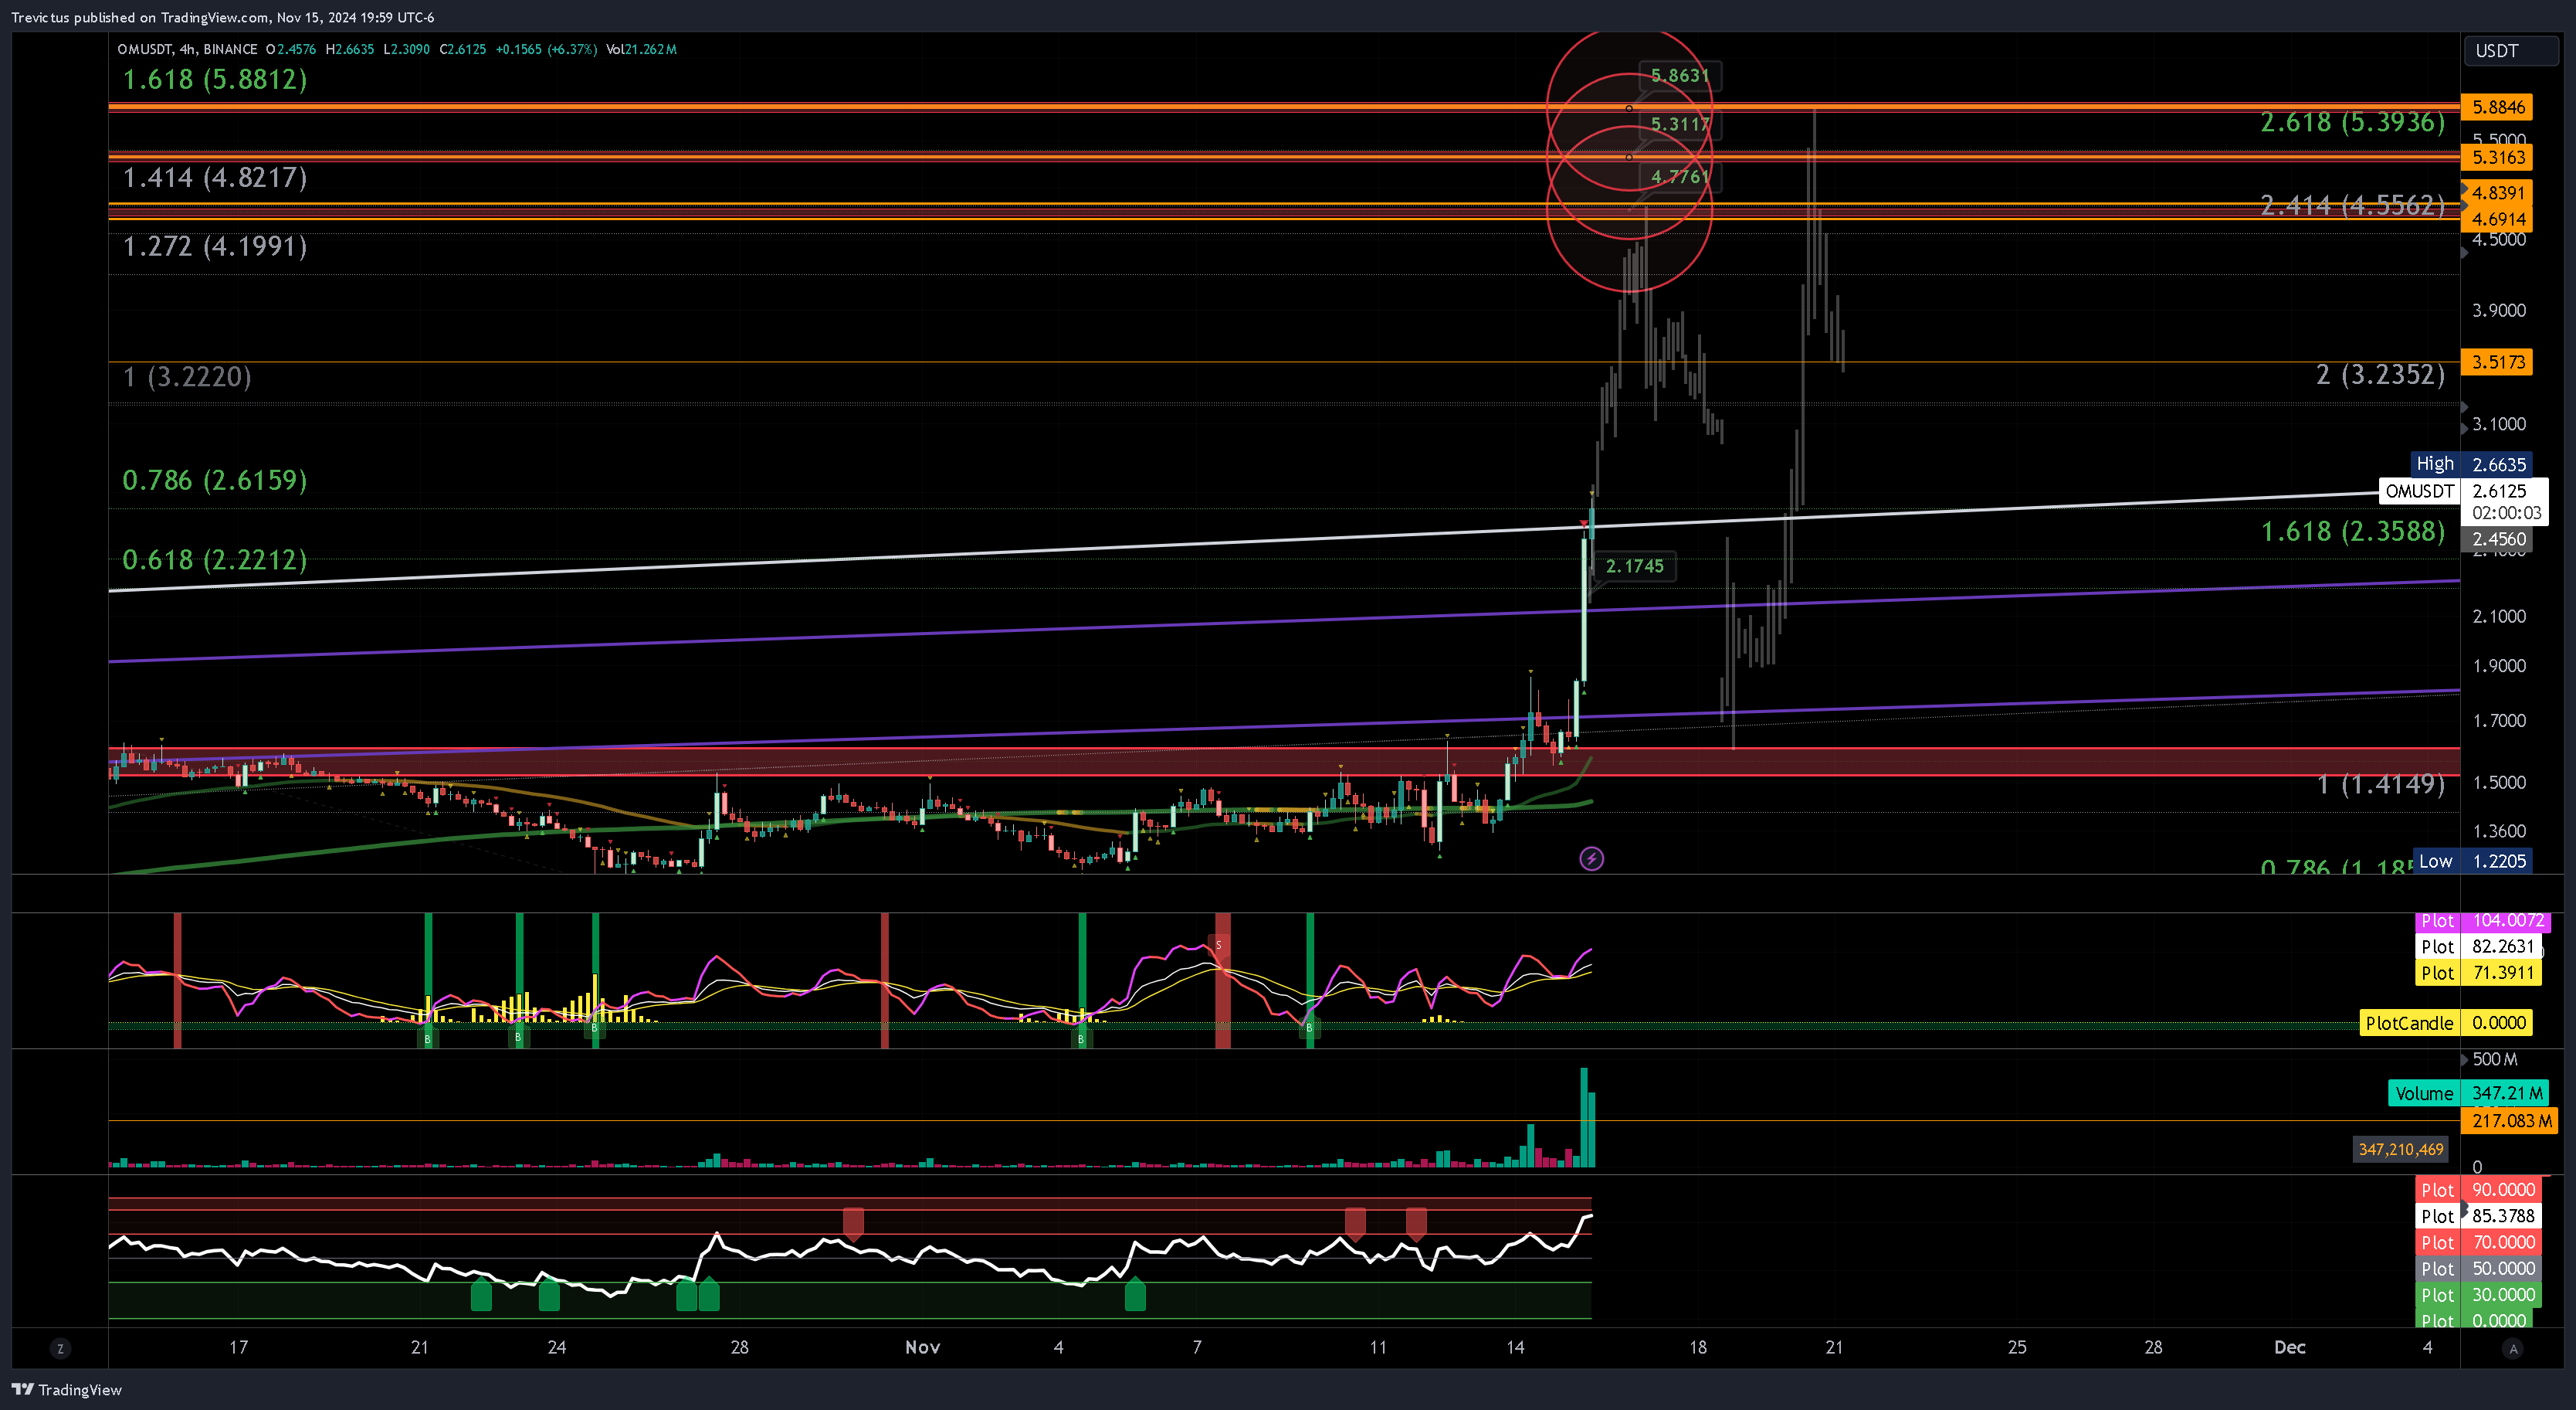Select the 1.272 (4.1991) Fibonacci label

coord(214,246)
